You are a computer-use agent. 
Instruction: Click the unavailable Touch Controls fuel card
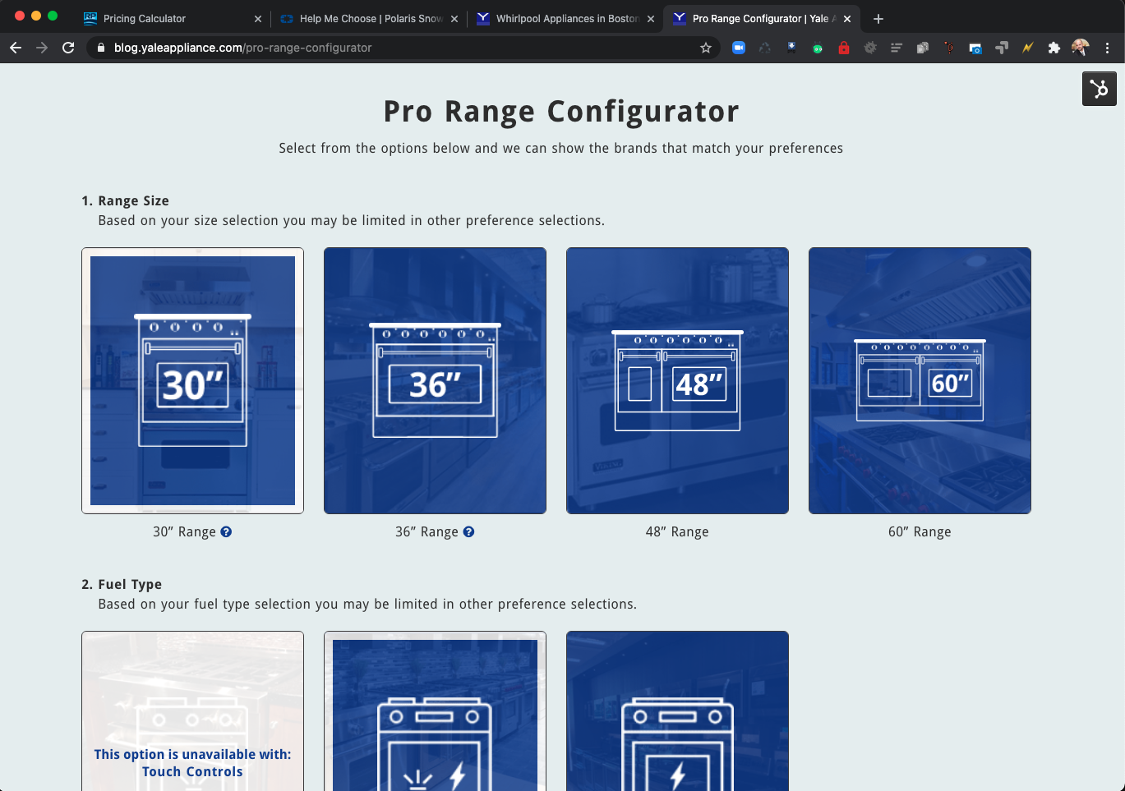[193, 711]
